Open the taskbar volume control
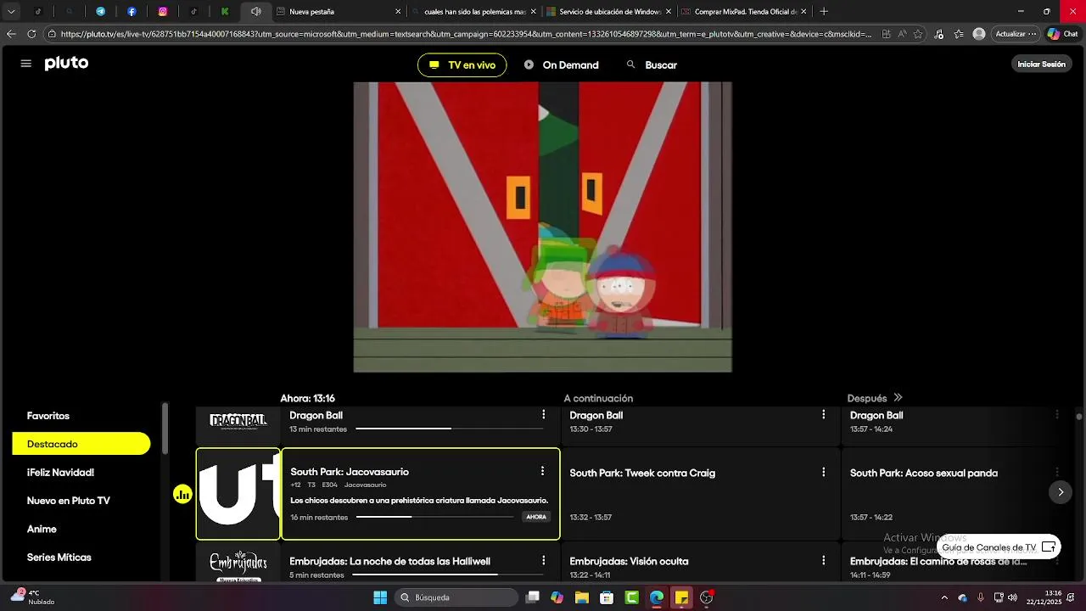Viewport: 1086px width, 611px height. pyautogui.click(x=1012, y=597)
